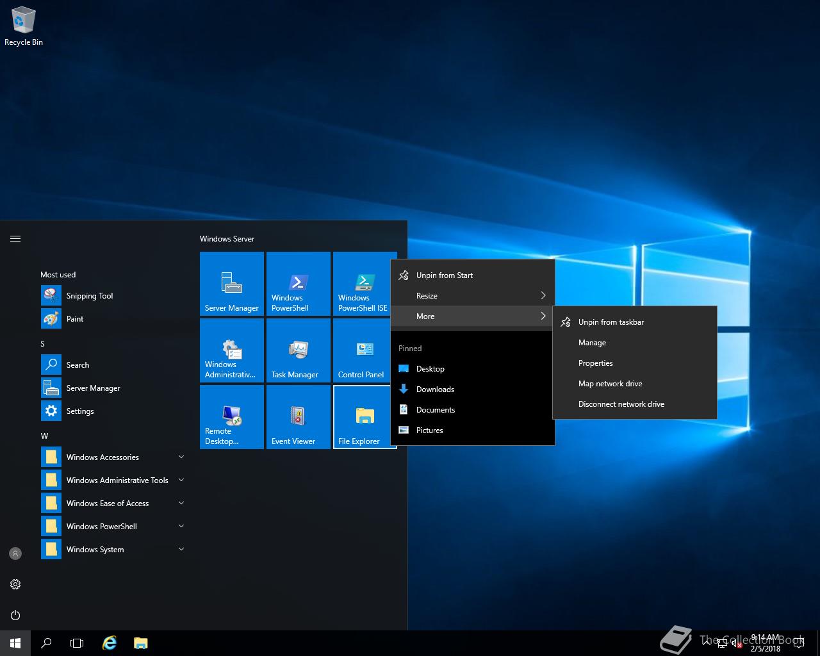Open Settings gear in Start sidebar
This screenshot has height=656, width=820.
(15, 584)
